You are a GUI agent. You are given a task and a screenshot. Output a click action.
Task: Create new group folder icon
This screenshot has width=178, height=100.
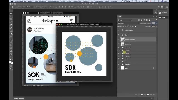pos(148,94)
